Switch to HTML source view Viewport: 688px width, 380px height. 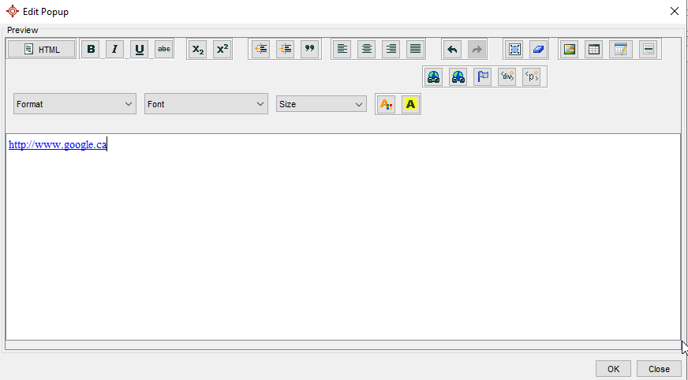(42, 50)
